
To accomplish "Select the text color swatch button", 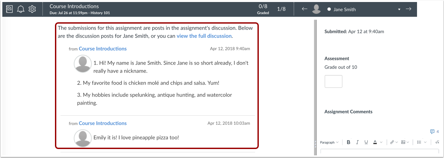I will (x=375, y=142).
